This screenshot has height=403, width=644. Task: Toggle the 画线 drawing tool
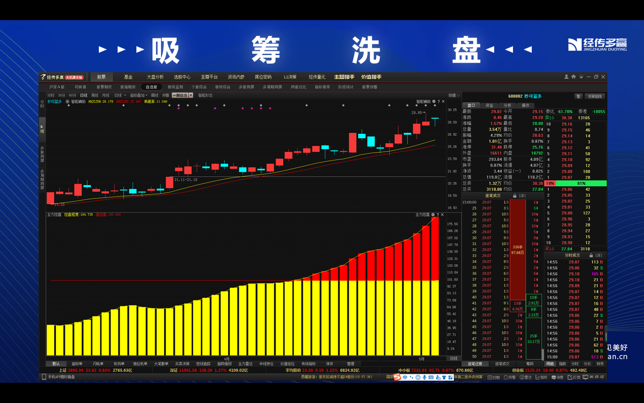point(155,95)
